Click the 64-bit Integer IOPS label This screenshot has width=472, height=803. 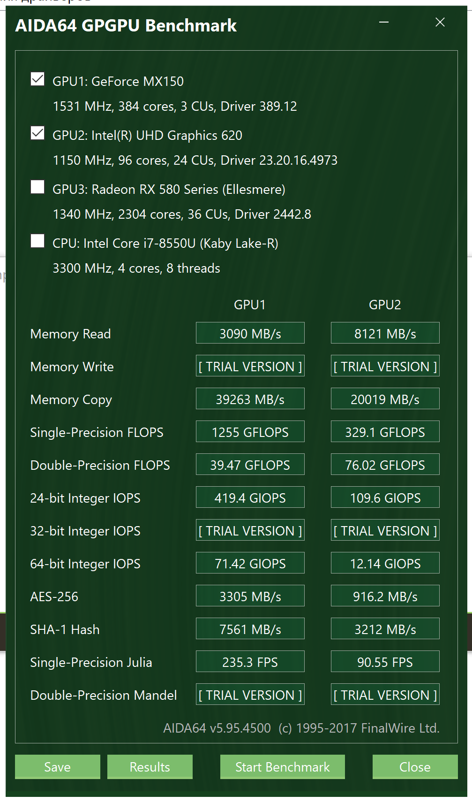pos(85,564)
